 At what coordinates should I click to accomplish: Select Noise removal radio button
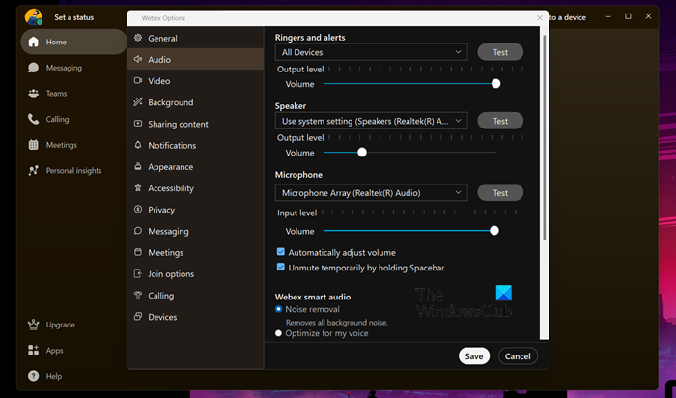pos(278,309)
